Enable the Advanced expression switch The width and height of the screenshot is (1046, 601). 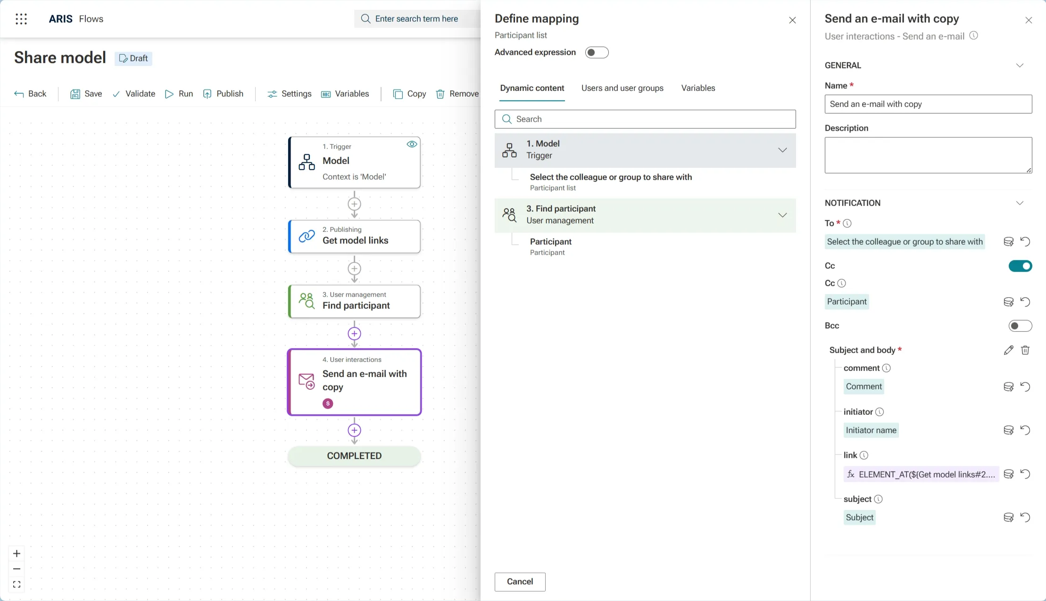(597, 52)
